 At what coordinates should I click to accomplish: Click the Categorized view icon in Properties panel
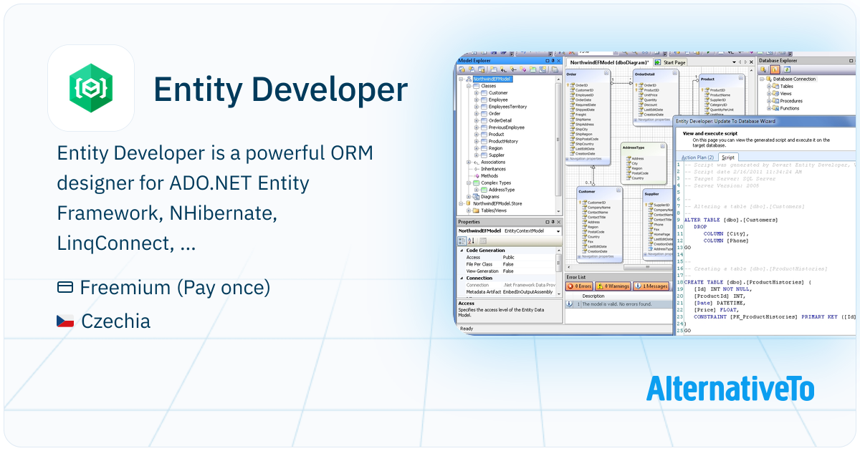coord(462,241)
